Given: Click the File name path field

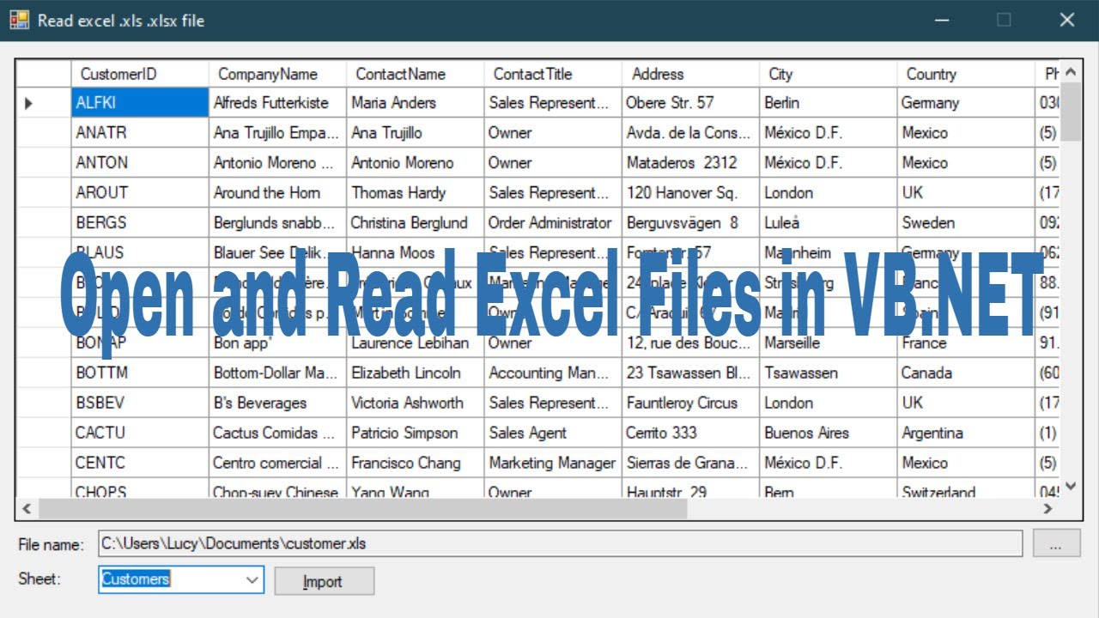Looking at the screenshot, I should [561, 543].
